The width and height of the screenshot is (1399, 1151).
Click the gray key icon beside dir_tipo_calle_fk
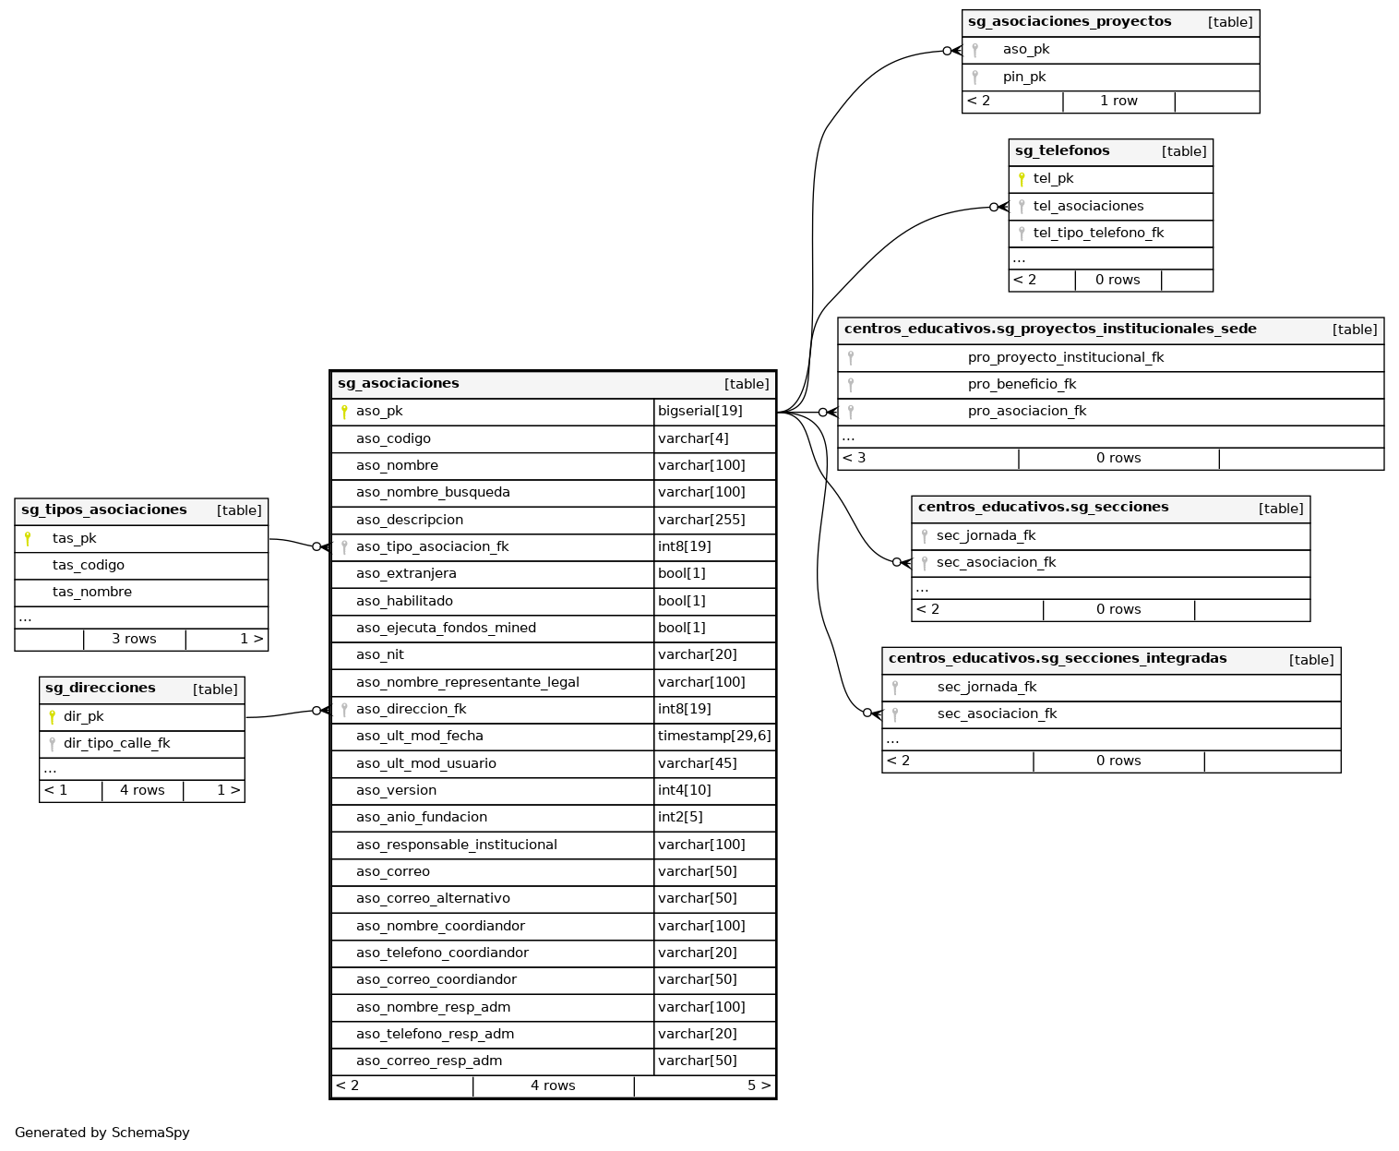[52, 744]
